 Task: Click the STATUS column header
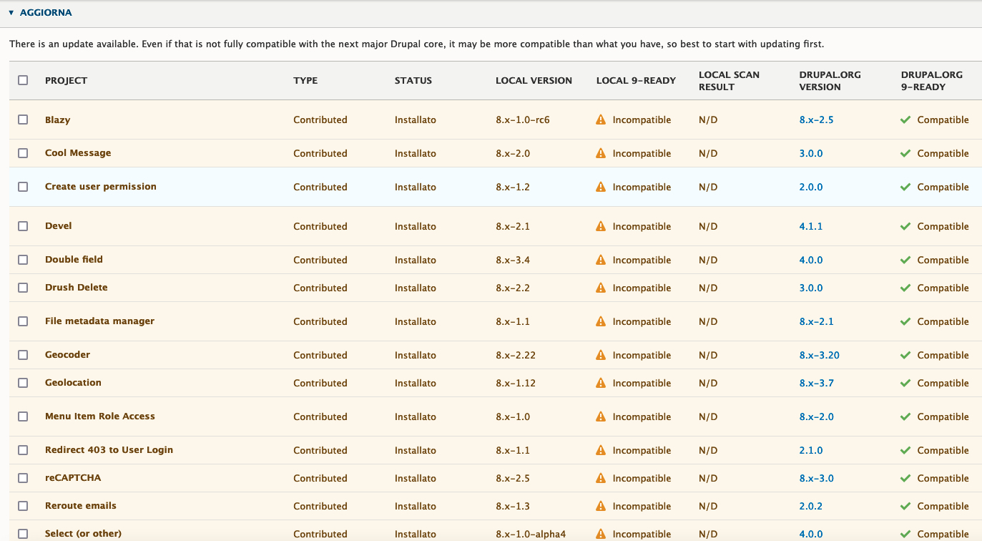click(413, 80)
